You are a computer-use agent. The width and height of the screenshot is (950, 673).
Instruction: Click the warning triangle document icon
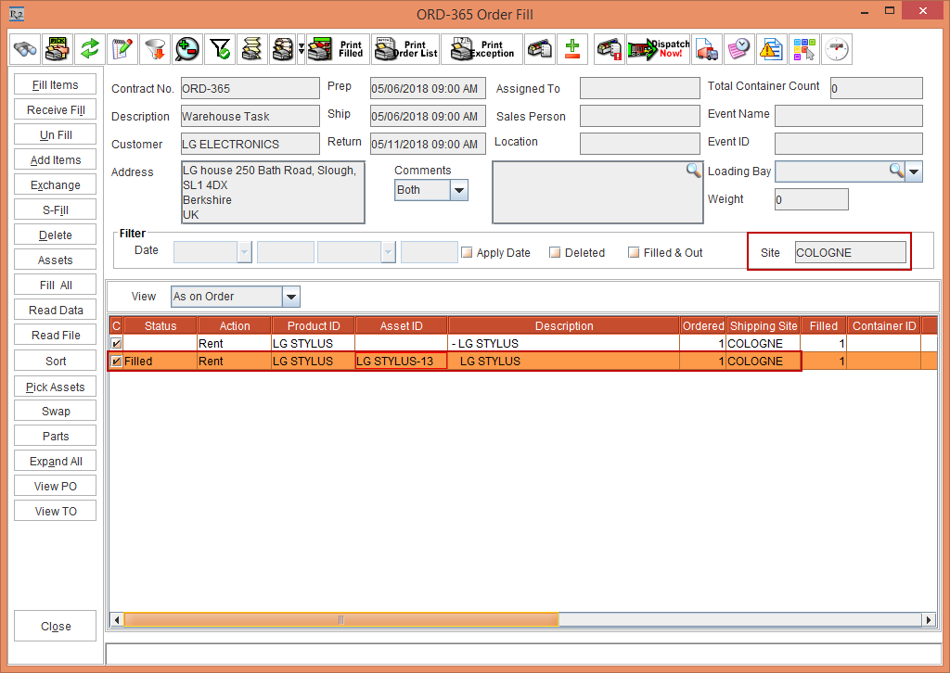click(x=770, y=49)
